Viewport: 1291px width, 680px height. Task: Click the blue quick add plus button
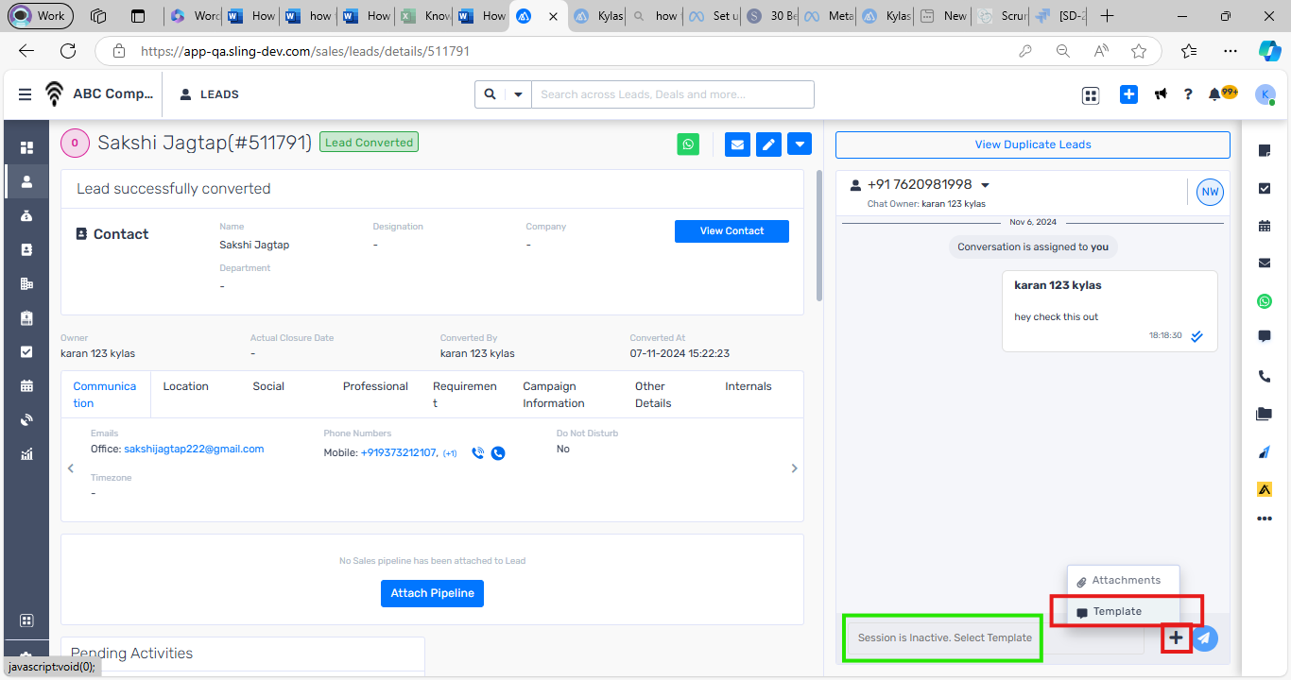pyautogui.click(x=1128, y=94)
